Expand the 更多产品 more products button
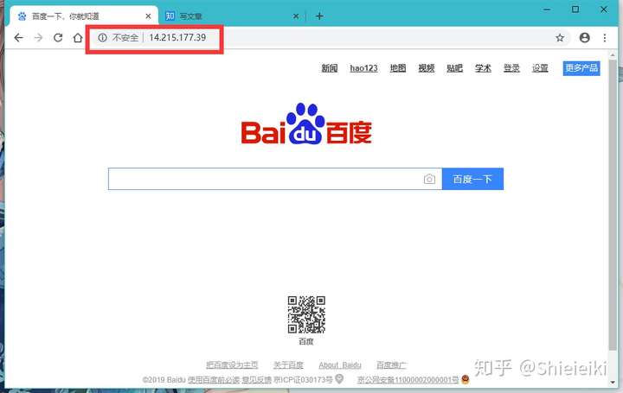Screen dimensions: 623x393 point(581,68)
